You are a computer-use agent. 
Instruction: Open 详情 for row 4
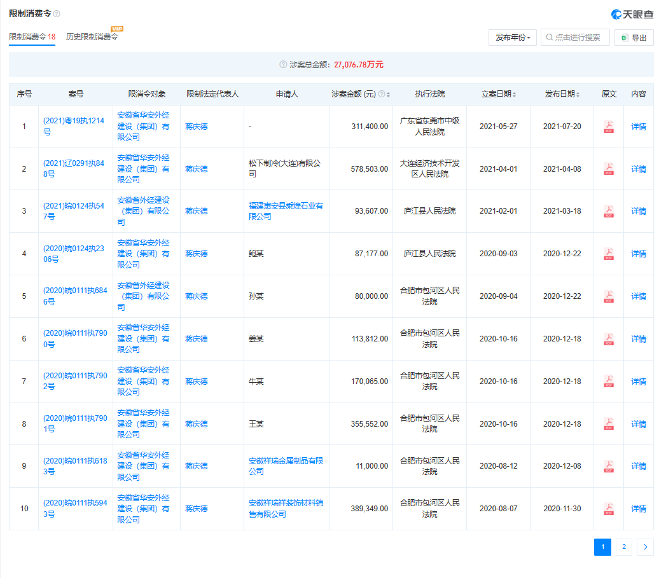pyautogui.click(x=639, y=254)
